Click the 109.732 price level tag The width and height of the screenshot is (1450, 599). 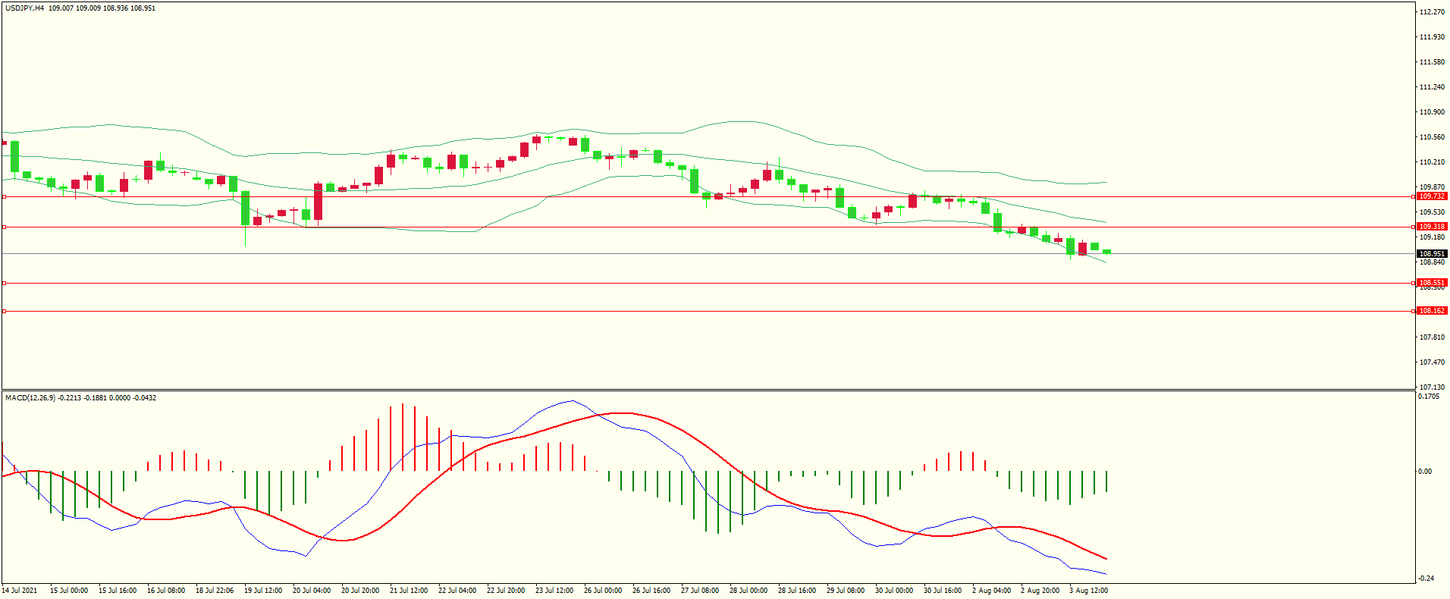pyautogui.click(x=1432, y=196)
